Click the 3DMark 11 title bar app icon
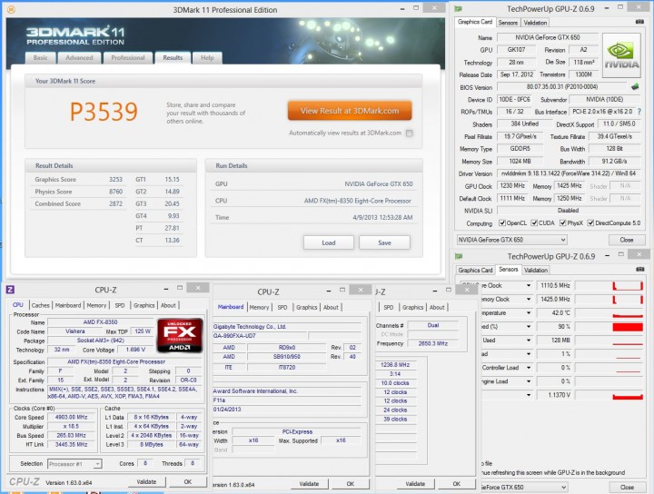The height and width of the screenshot is (494, 654). (11, 9)
